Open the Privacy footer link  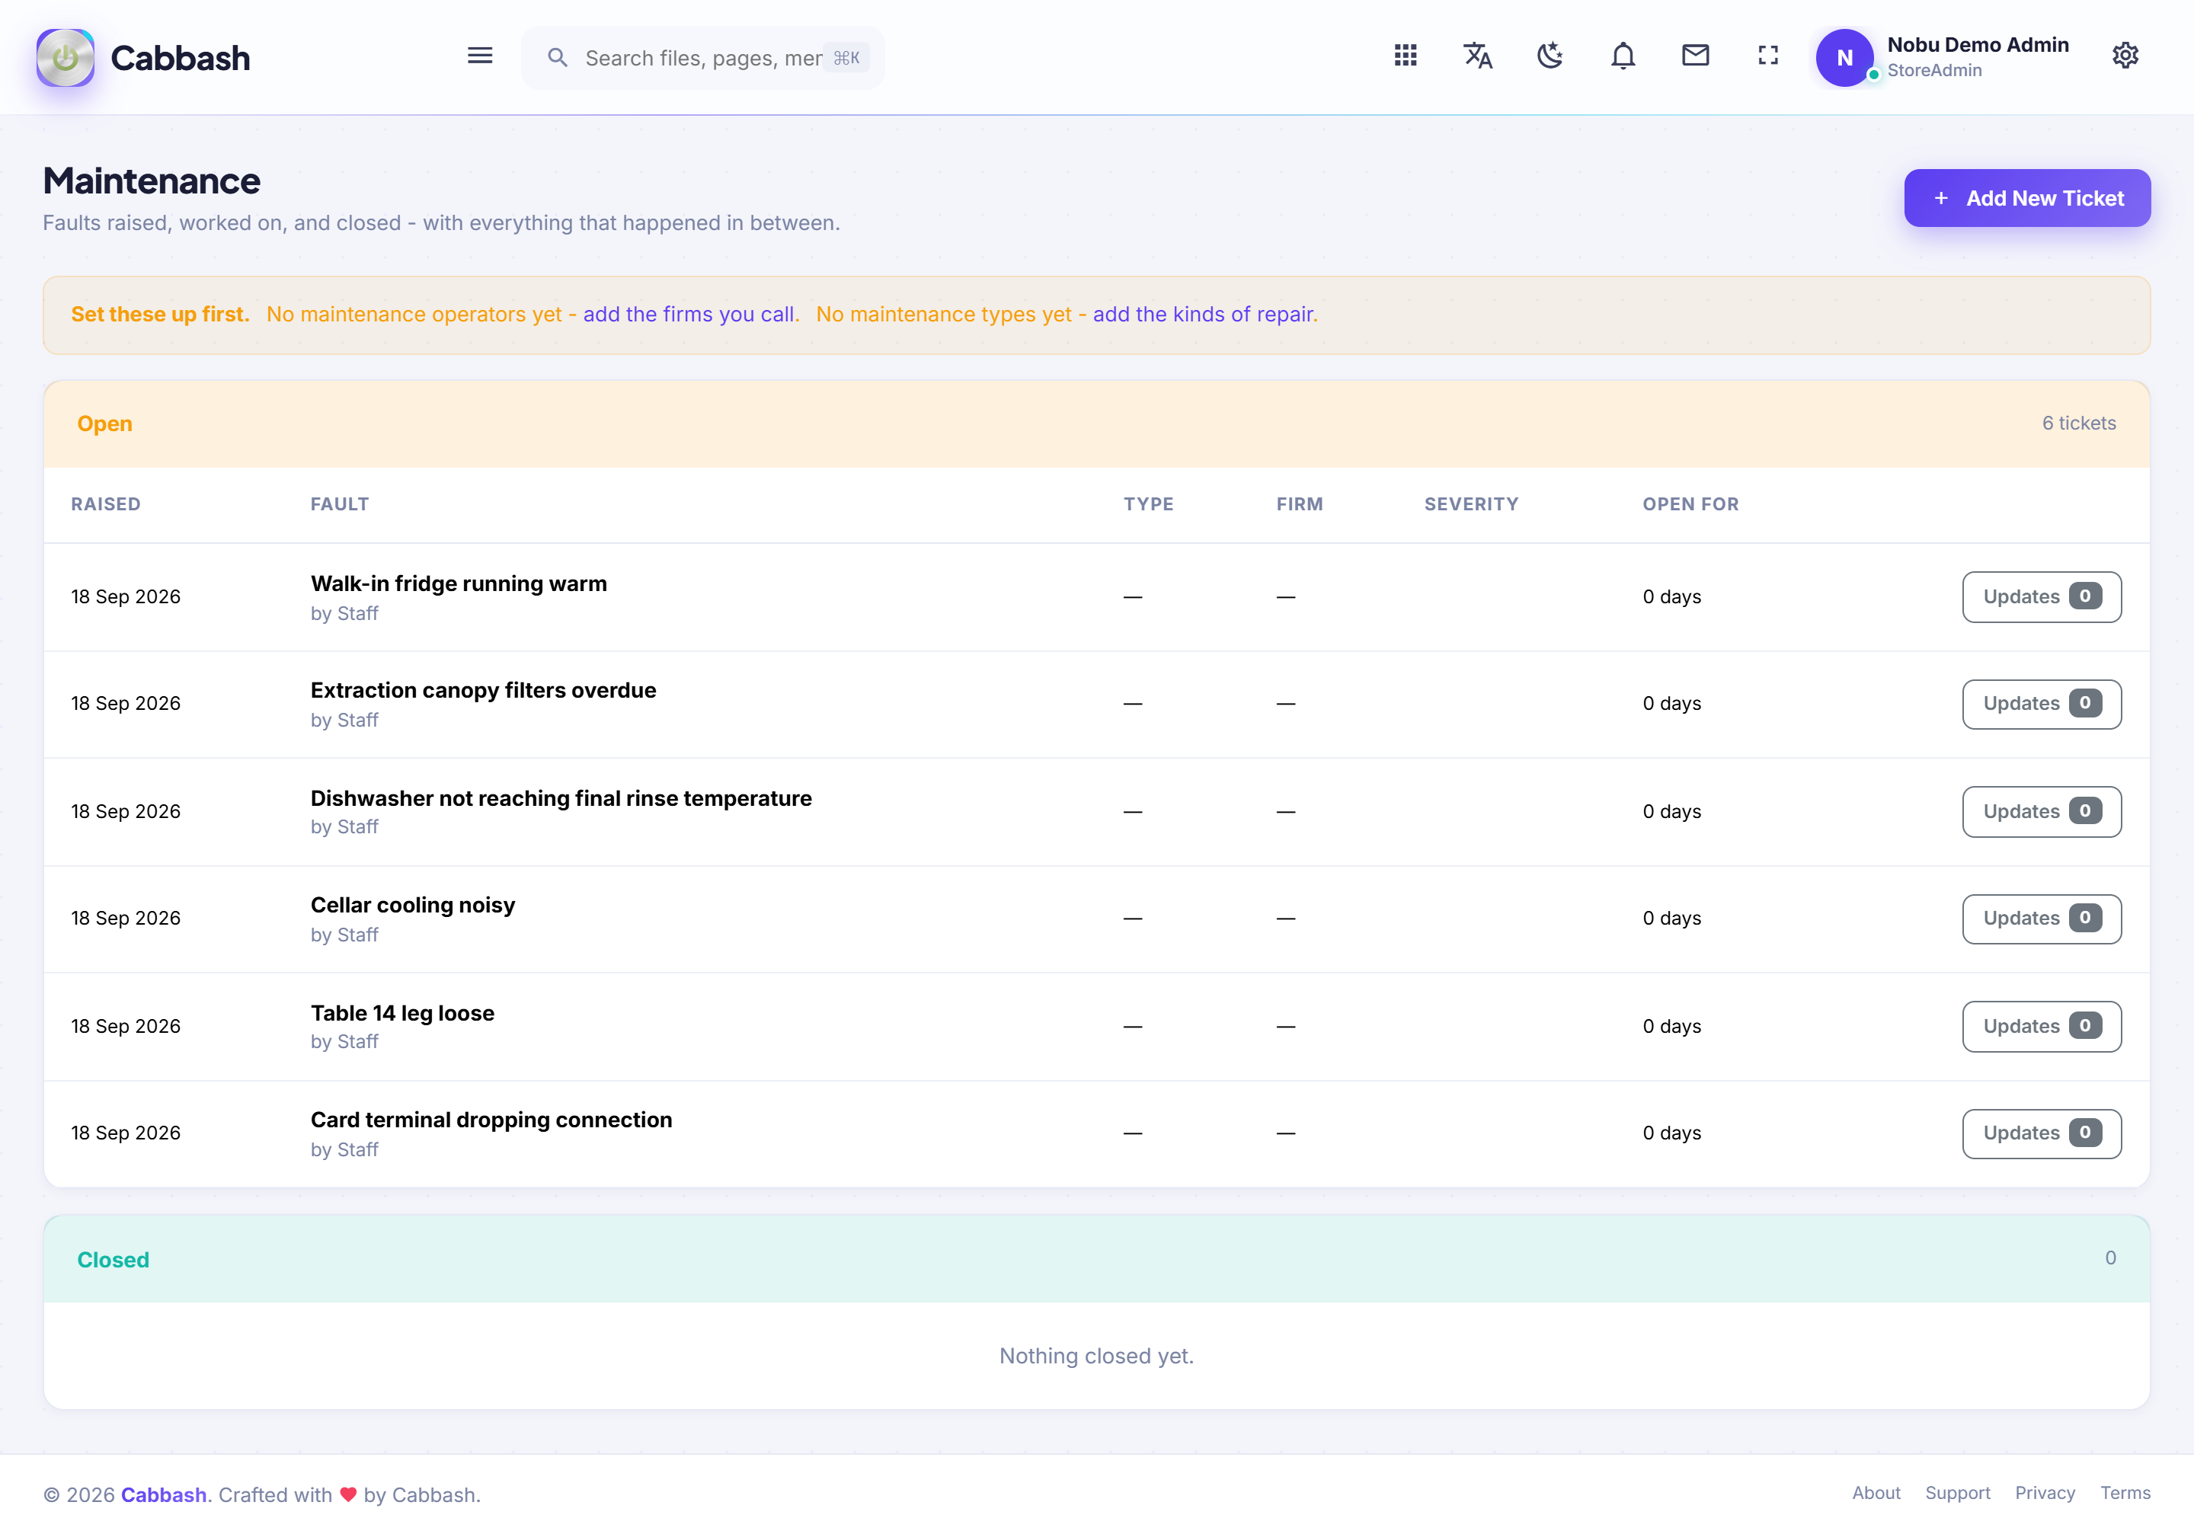[2045, 1493]
